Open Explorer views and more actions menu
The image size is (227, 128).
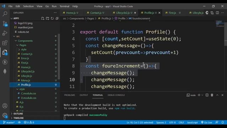pyautogui.click(x=55, y=13)
